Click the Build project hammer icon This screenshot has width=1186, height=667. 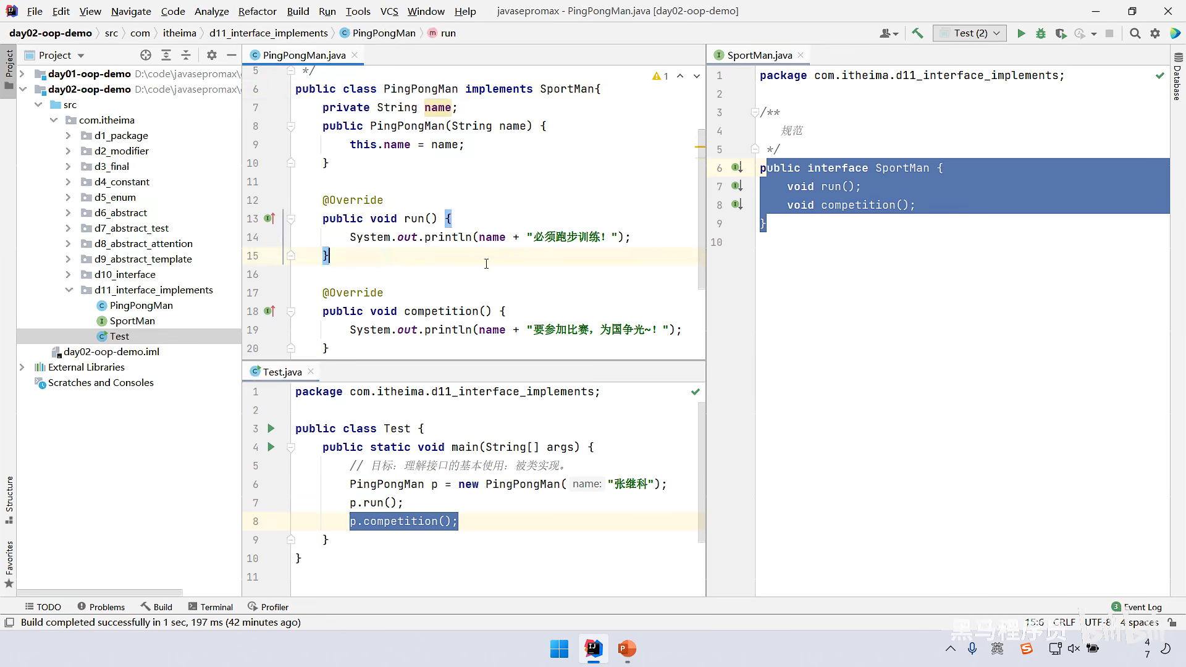click(917, 33)
